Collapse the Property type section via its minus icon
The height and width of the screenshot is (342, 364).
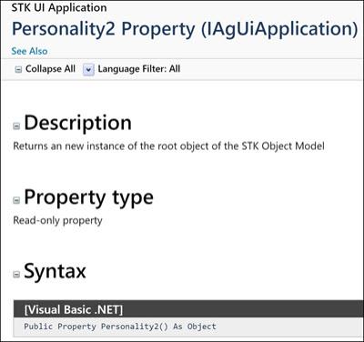pos(16,200)
